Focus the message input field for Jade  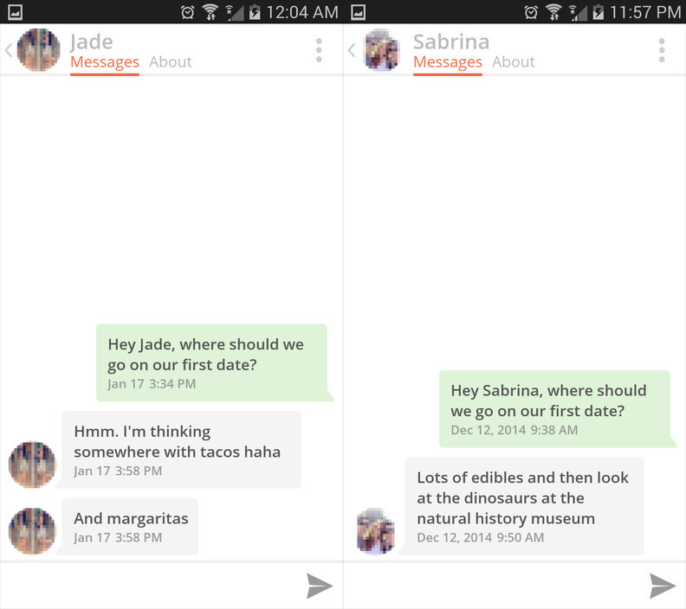coord(153,586)
